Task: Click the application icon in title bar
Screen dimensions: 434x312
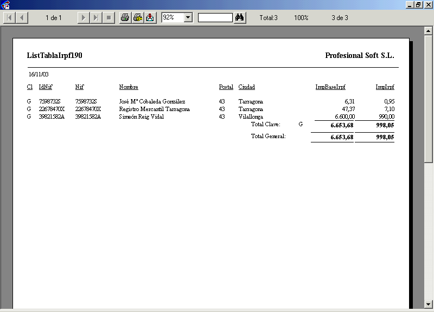Action: pyautogui.click(x=7, y=5)
